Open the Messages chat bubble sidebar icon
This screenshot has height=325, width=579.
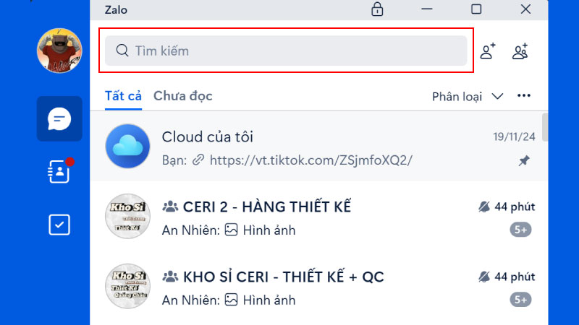click(x=59, y=118)
